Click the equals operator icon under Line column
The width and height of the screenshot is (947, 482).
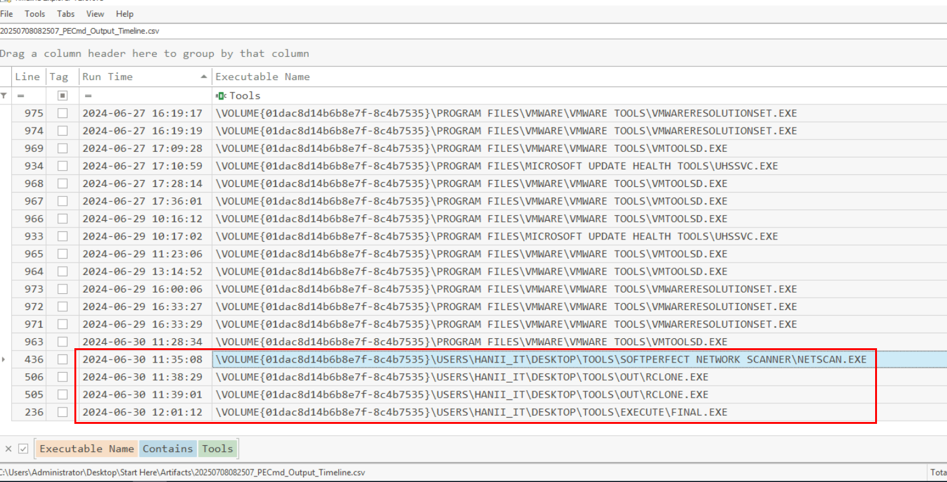(x=20, y=96)
